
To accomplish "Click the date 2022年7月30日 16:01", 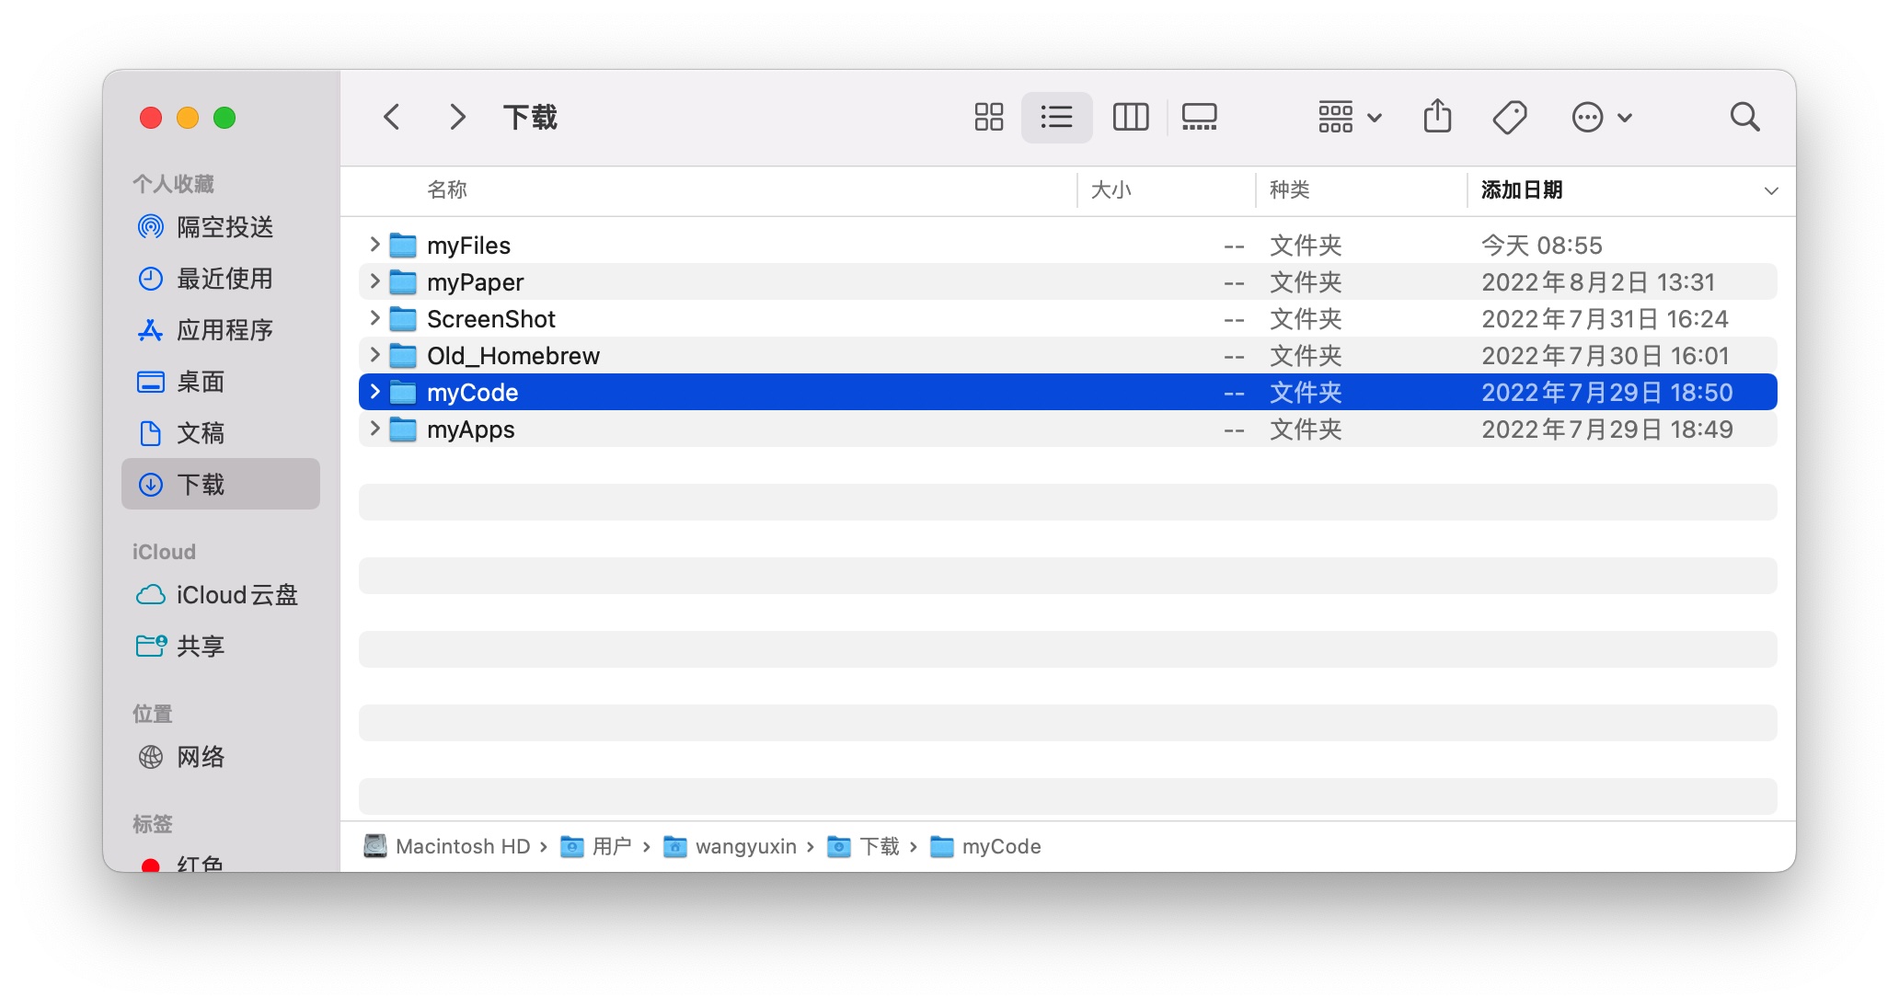I will (x=1605, y=356).
